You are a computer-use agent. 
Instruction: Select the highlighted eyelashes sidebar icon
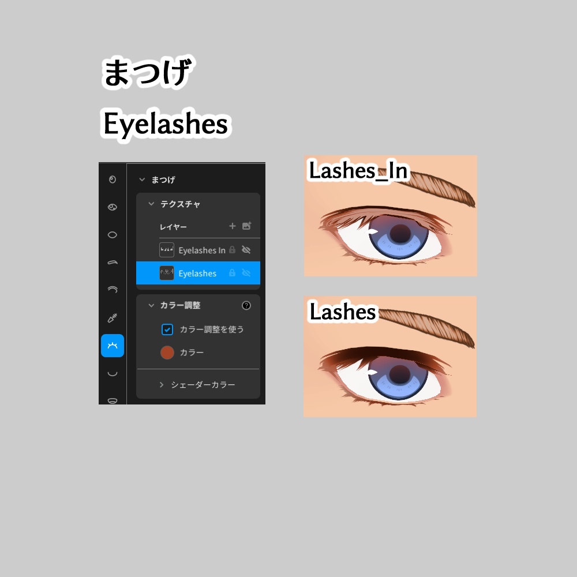(113, 346)
